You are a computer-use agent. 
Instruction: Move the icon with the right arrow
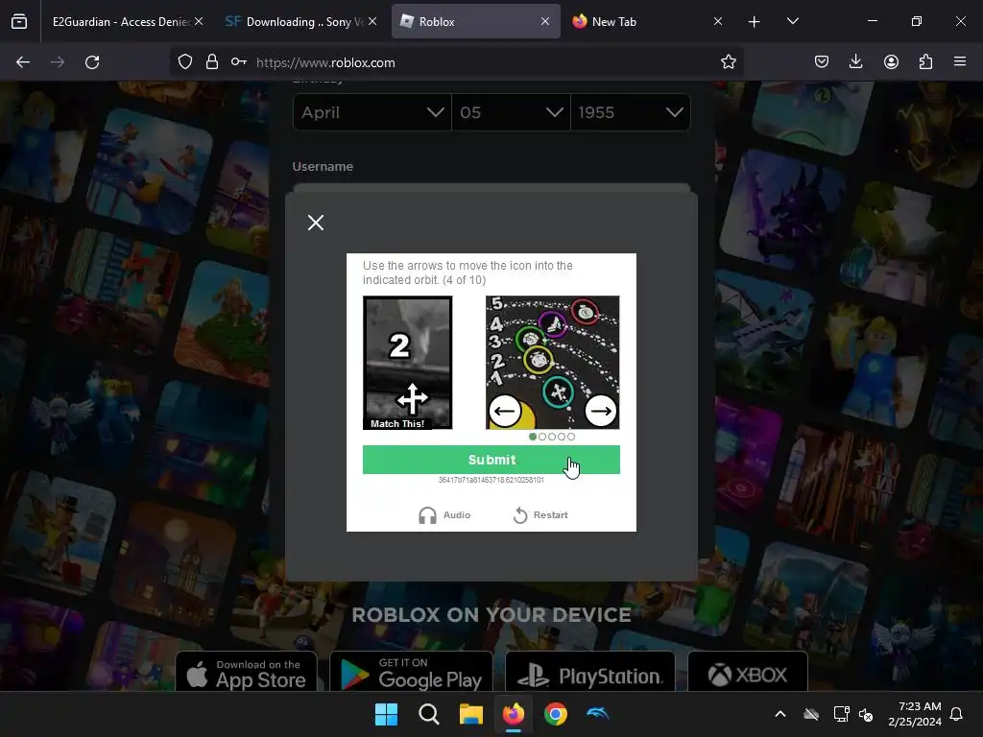tap(601, 411)
